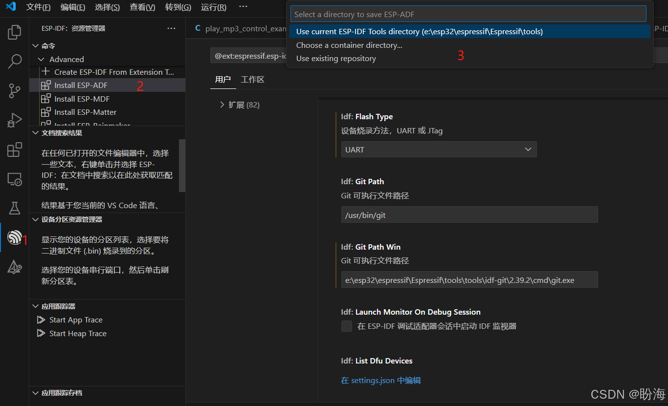This screenshot has width=668, height=406.
Task: Open the 选择(S) menu
Action: (108, 7)
